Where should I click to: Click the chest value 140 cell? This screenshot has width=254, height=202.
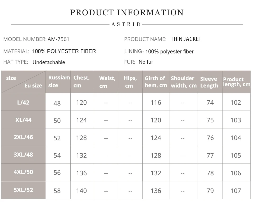tap(81, 191)
